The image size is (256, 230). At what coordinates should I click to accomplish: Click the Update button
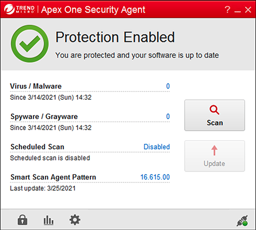(215, 156)
